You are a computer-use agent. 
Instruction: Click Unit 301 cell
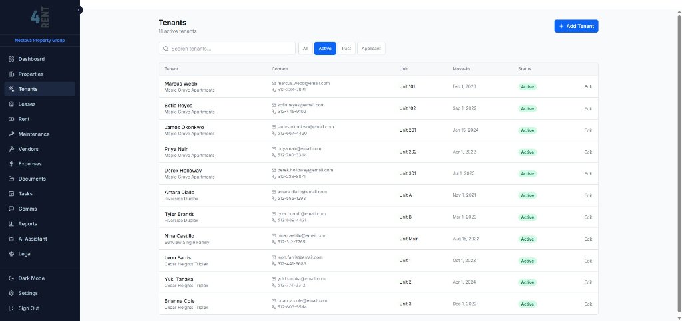point(408,173)
